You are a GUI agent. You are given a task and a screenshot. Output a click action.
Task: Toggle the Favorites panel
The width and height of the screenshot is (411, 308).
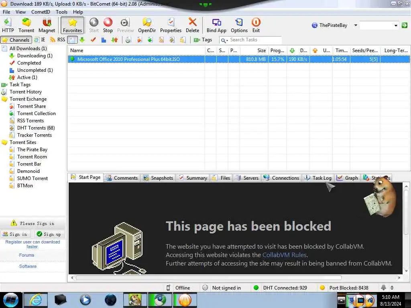pyautogui.click(x=72, y=25)
